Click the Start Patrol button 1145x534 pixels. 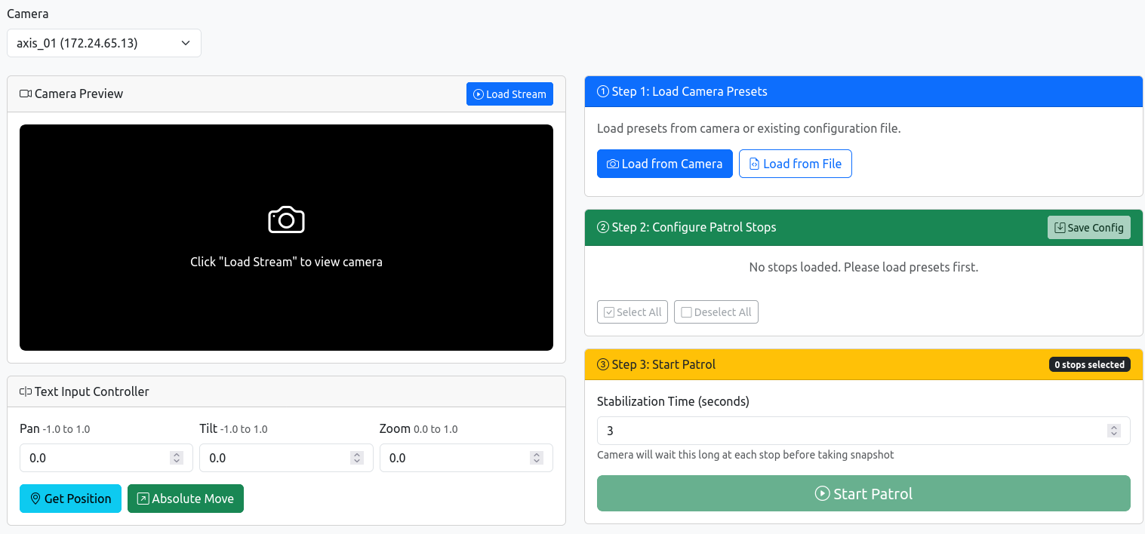863,493
